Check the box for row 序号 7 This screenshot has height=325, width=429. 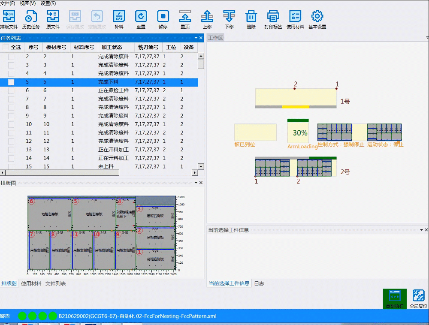click(11, 99)
